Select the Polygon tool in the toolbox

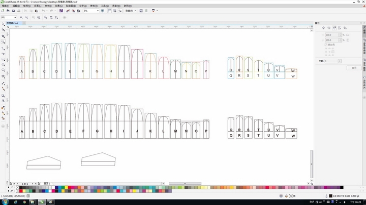coord(3,70)
